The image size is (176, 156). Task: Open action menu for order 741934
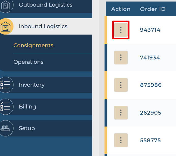(x=121, y=58)
